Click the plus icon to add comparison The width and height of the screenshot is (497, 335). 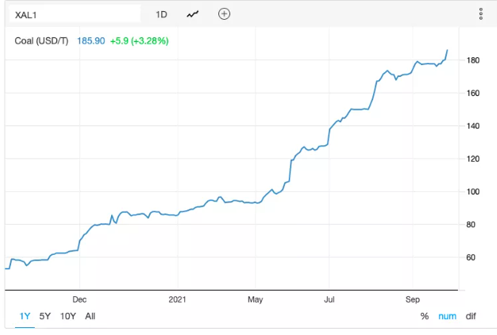224,14
